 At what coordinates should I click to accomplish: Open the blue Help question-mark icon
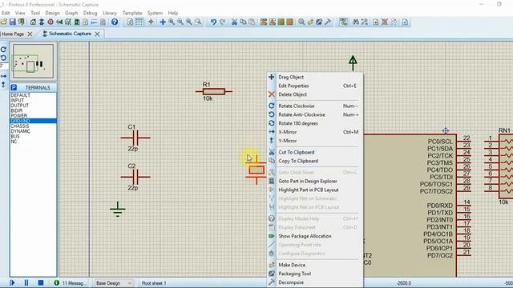coord(115,22)
